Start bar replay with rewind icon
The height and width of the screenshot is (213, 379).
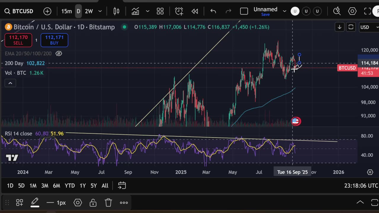pyautogui.click(x=195, y=11)
